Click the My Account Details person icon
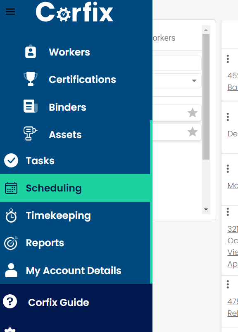This screenshot has height=332, width=238. [11, 270]
